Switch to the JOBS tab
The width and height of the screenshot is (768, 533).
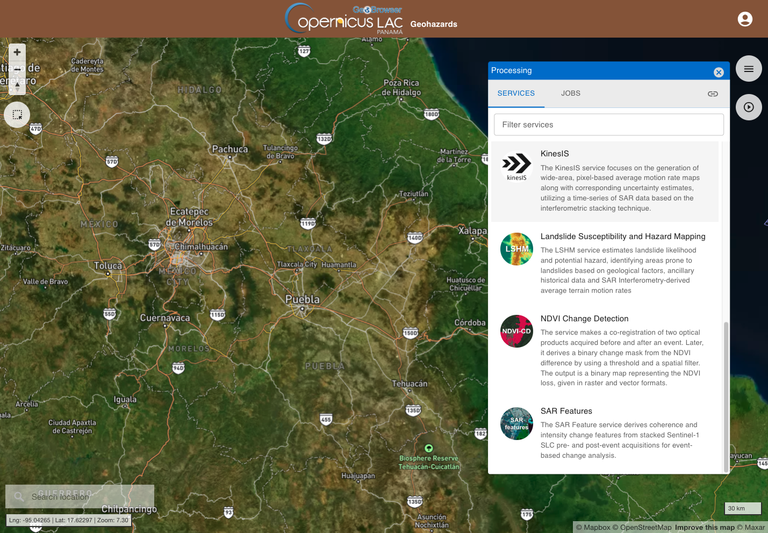(x=571, y=93)
